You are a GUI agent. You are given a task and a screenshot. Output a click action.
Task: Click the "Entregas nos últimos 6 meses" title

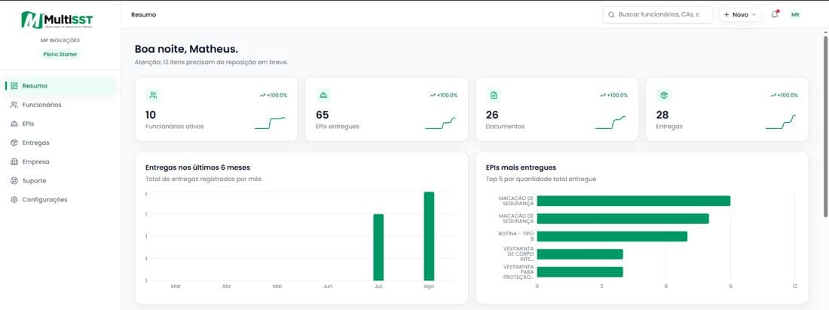click(x=197, y=167)
